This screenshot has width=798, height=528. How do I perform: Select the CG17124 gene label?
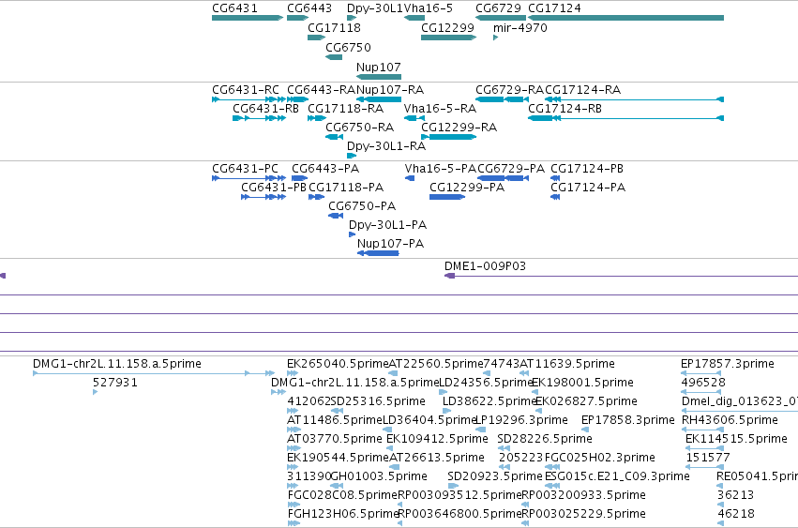(554, 8)
